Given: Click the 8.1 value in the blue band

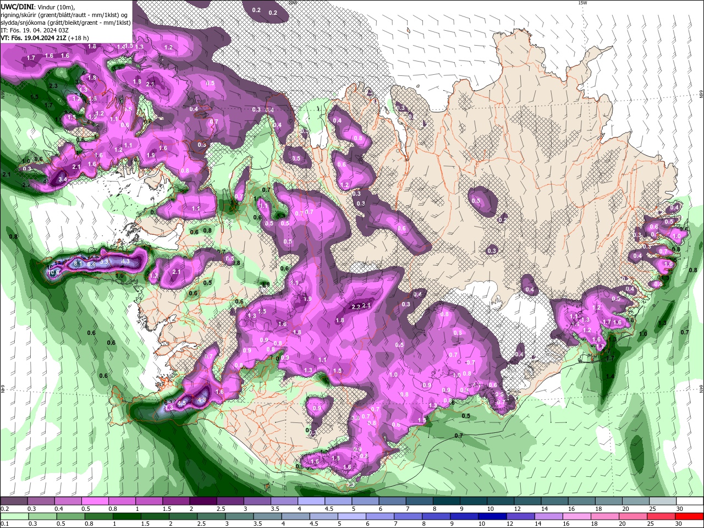Looking at the screenshot, I should click(x=78, y=264).
